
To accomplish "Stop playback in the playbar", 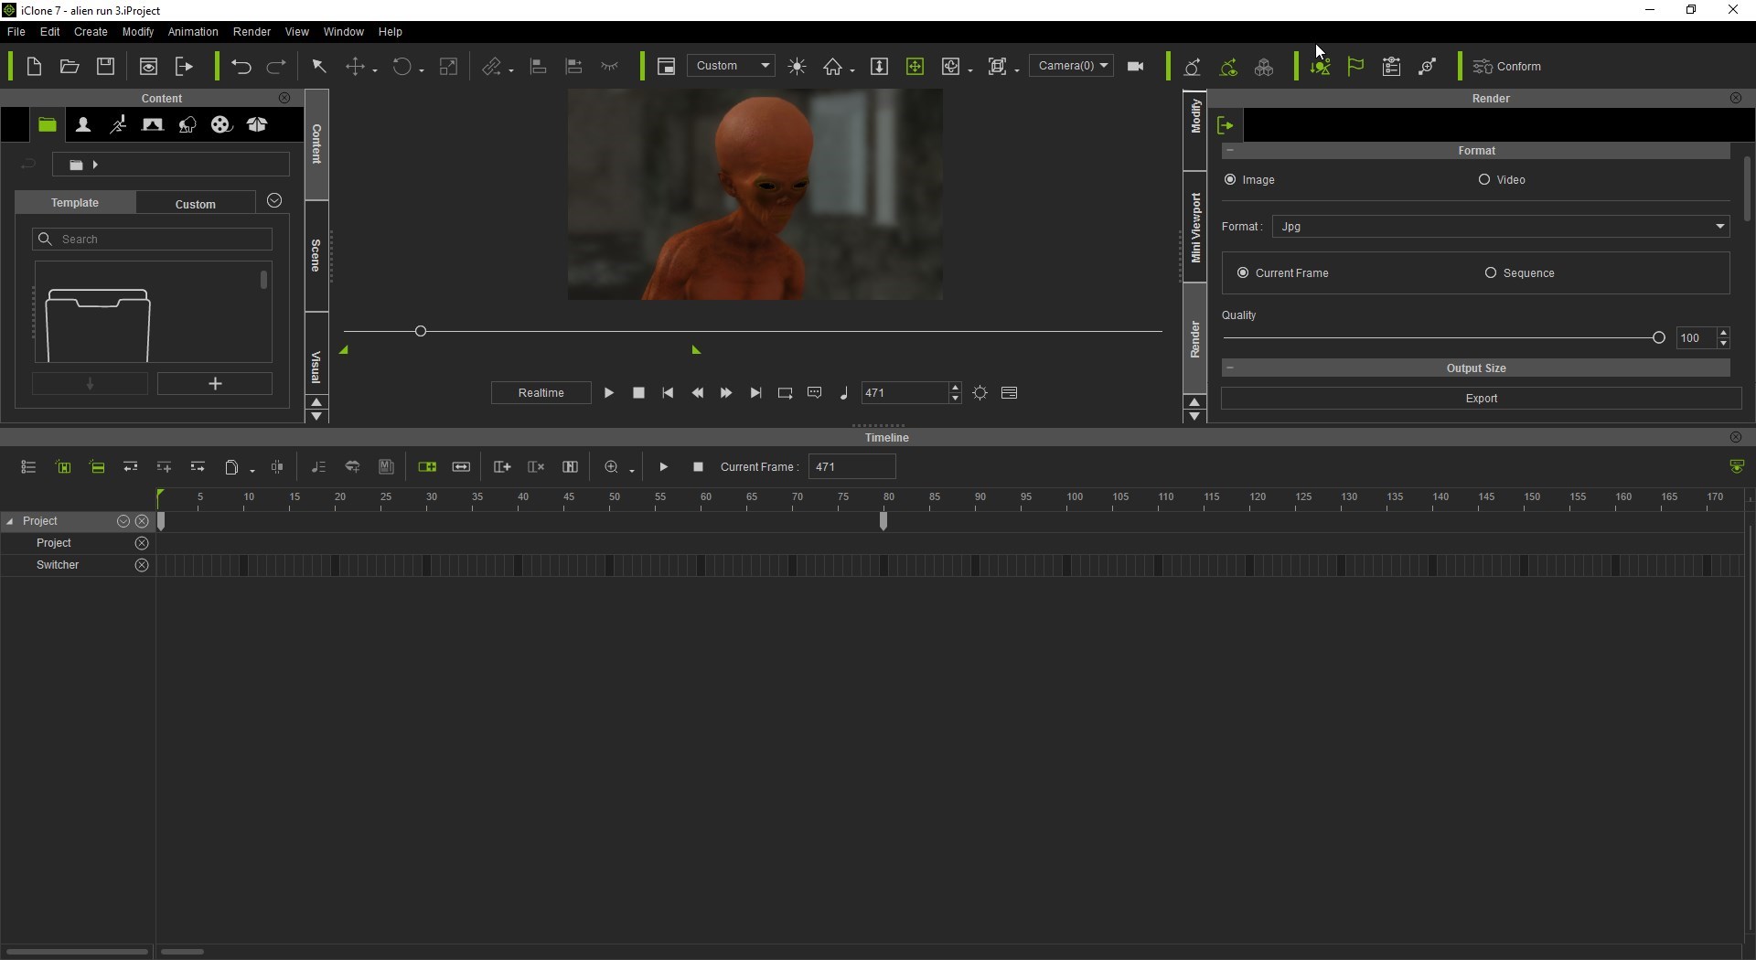I will pyautogui.click(x=638, y=393).
